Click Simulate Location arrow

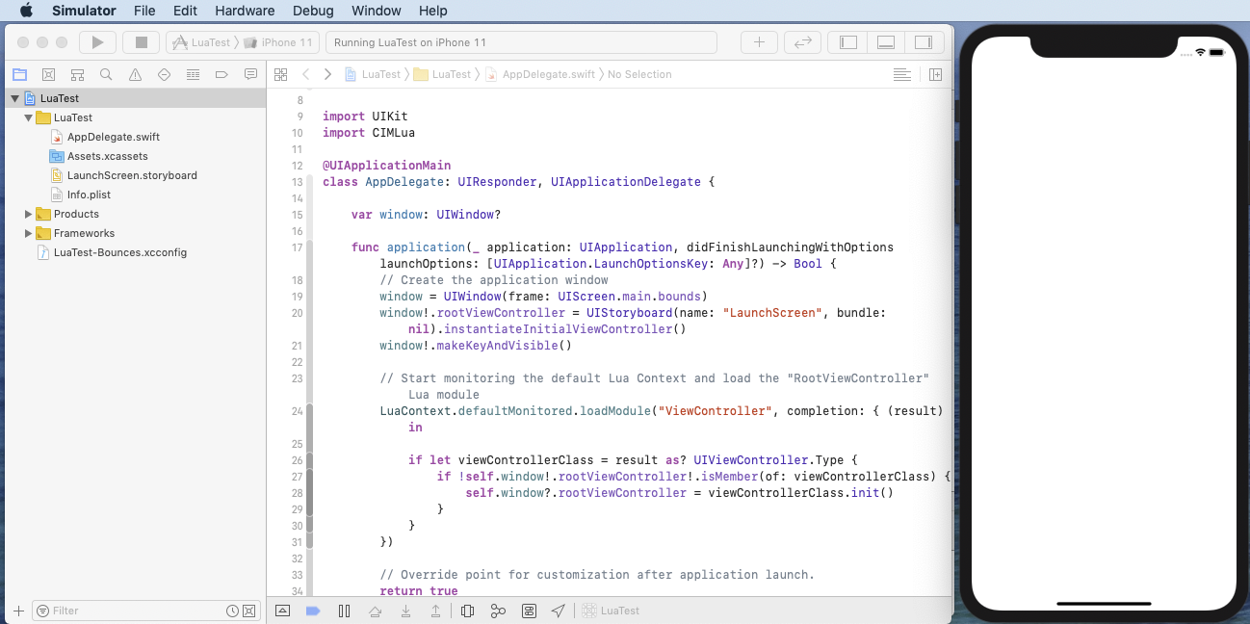click(x=559, y=611)
